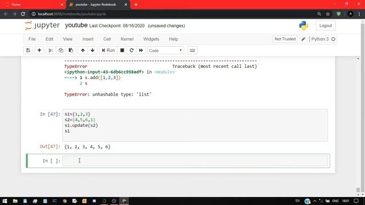Click into the empty code cell

coord(195,161)
